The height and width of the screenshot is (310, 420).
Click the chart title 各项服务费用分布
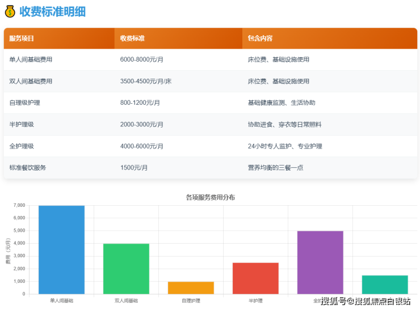[210, 197]
